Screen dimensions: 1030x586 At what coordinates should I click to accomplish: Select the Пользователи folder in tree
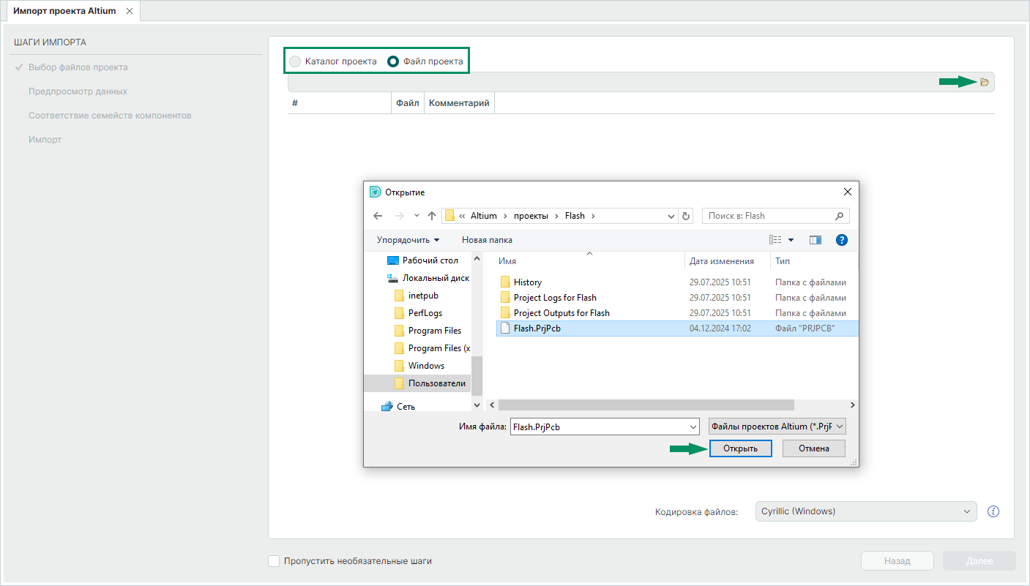click(436, 383)
